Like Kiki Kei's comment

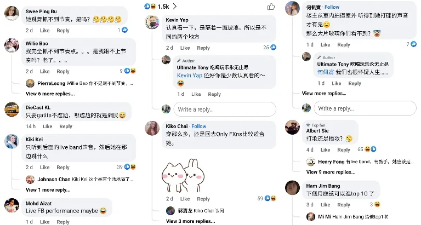(44, 168)
